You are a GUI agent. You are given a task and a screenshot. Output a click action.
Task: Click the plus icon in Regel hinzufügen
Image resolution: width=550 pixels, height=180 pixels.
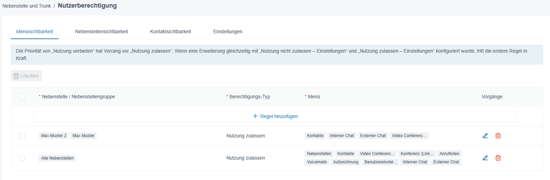[255, 116]
